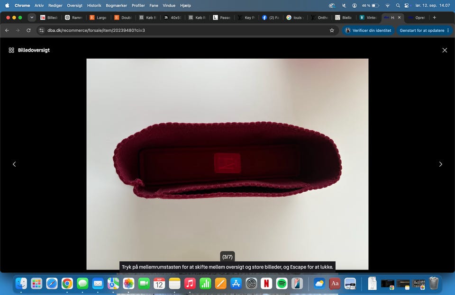Switch to the Google louis tab
The image size is (455, 295).
pyautogui.click(x=295, y=18)
